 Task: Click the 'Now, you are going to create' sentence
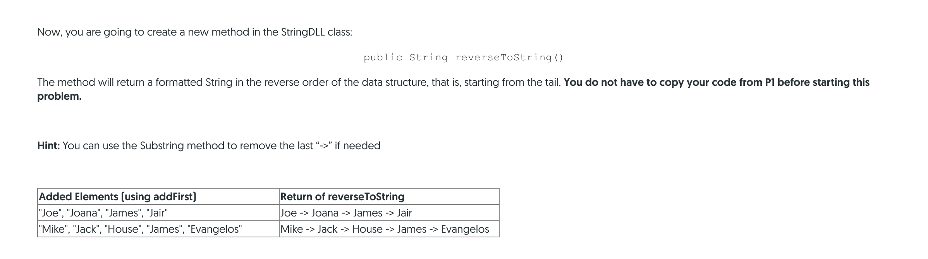(195, 32)
